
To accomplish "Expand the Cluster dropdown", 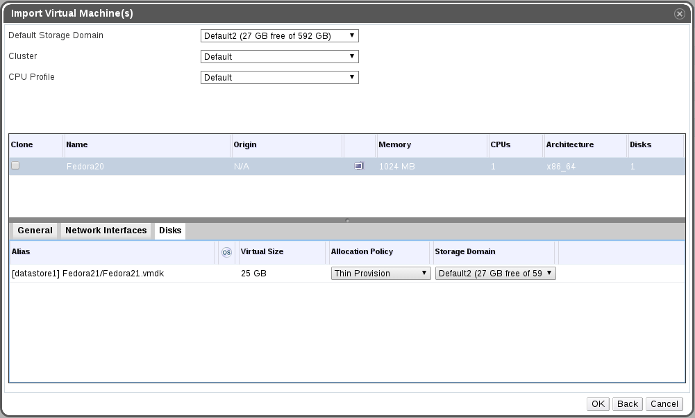I will point(279,57).
